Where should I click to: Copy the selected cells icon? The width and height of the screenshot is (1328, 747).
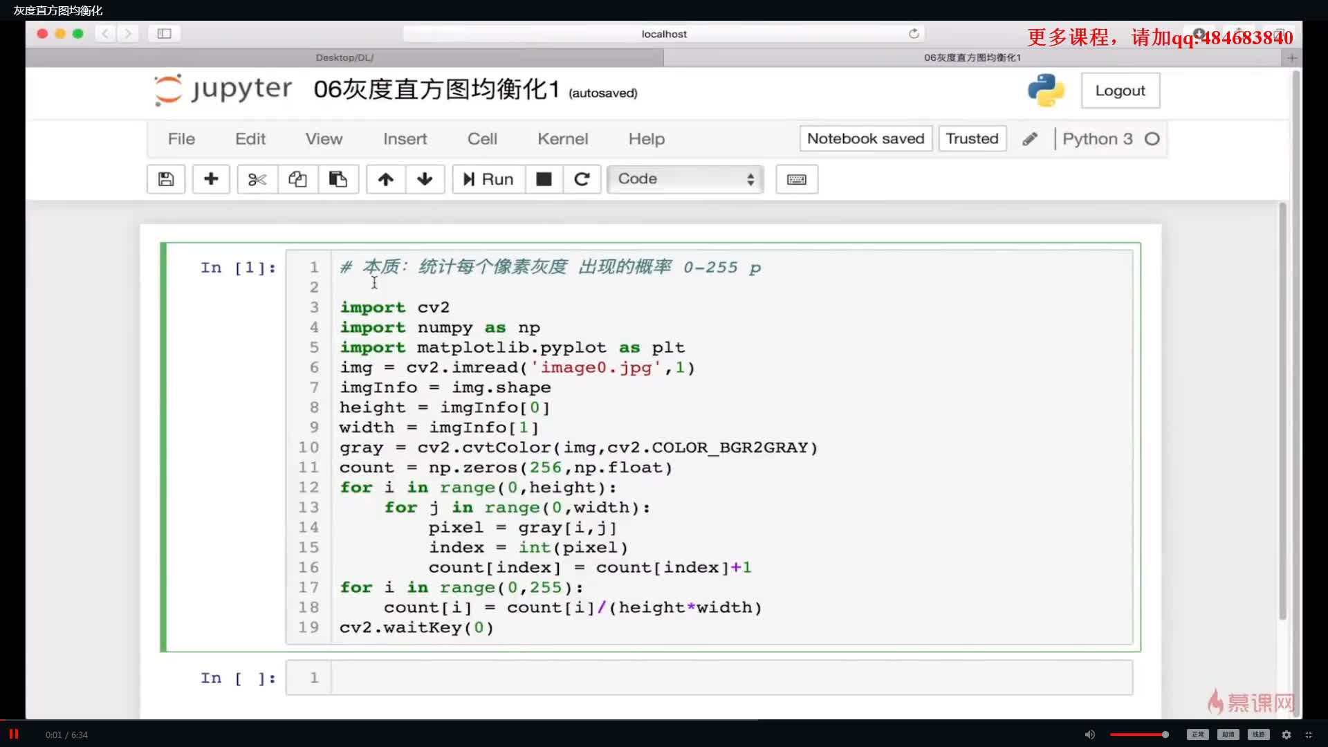point(297,179)
